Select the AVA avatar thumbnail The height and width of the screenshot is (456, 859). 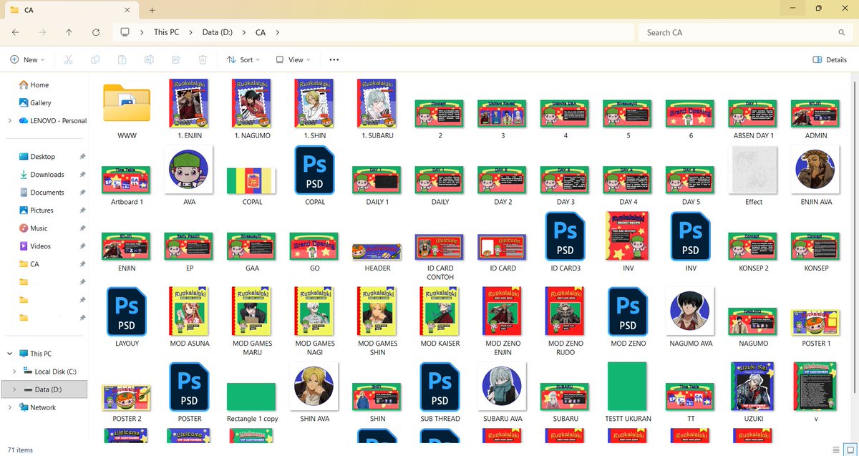(190, 170)
